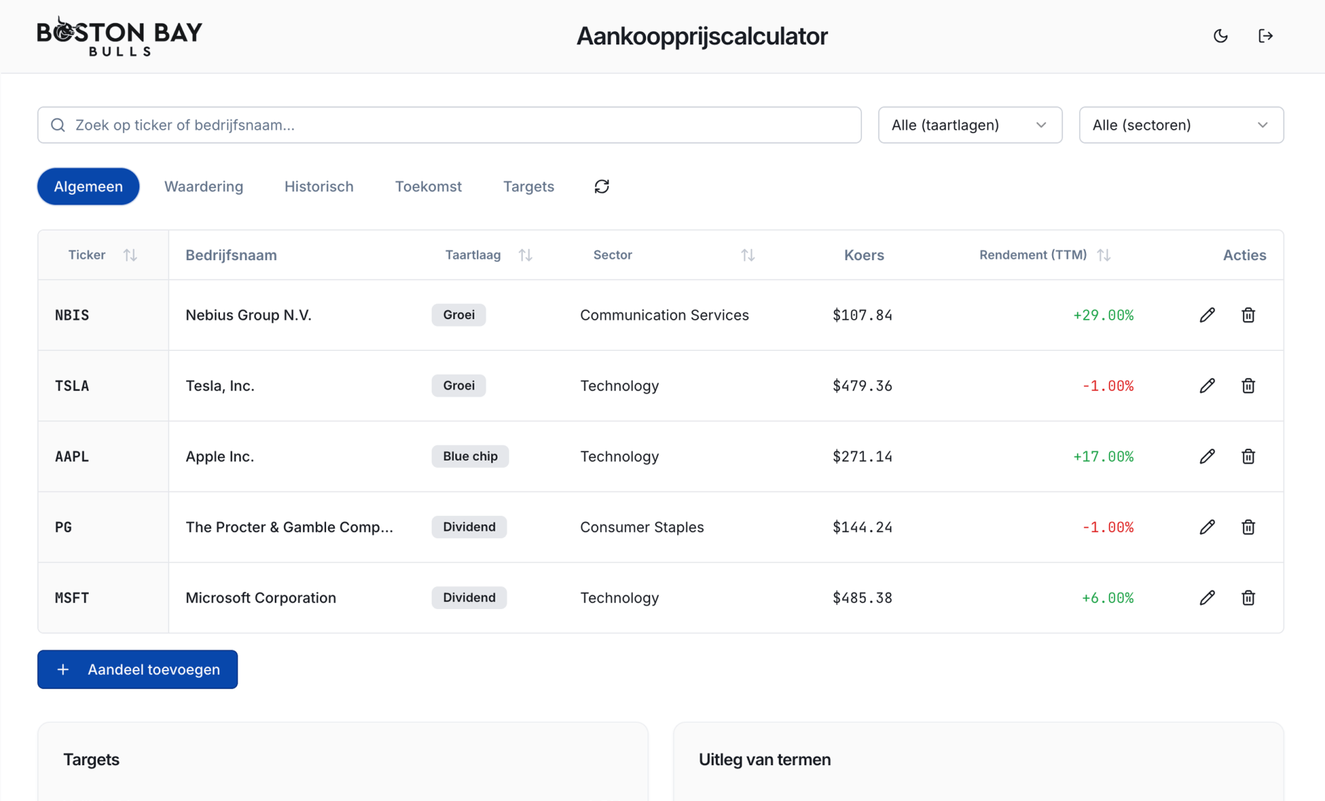Refresh the table with the refresh icon
Image resolution: width=1325 pixels, height=801 pixels.
click(602, 186)
